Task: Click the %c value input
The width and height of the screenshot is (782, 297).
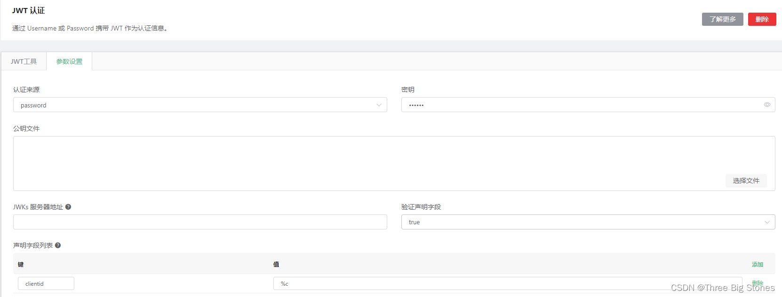Action: click(x=508, y=283)
